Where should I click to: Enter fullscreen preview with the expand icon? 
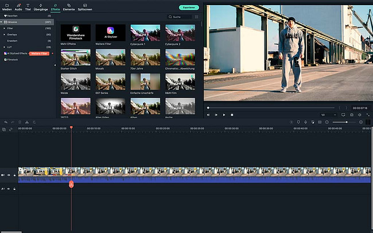coord(368,115)
